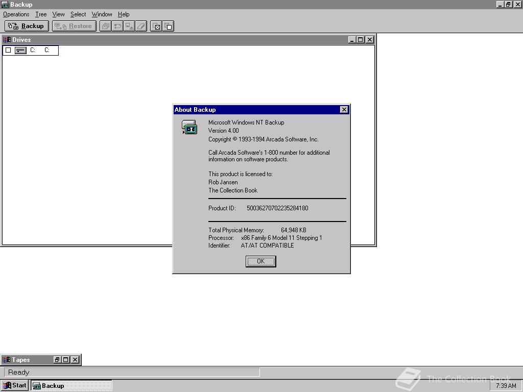Open the Start menu
This screenshot has width=523, height=392.
click(15, 385)
